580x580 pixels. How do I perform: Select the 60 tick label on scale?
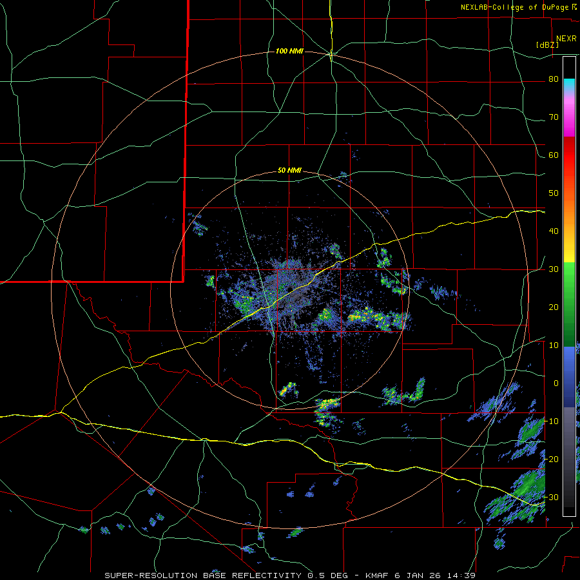click(x=554, y=155)
